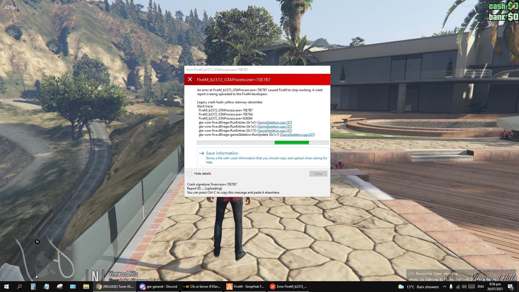This screenshot has height=292, width=519.
Task: Open the remote desktop monitor taskbar icon
Action: [73, 287]
